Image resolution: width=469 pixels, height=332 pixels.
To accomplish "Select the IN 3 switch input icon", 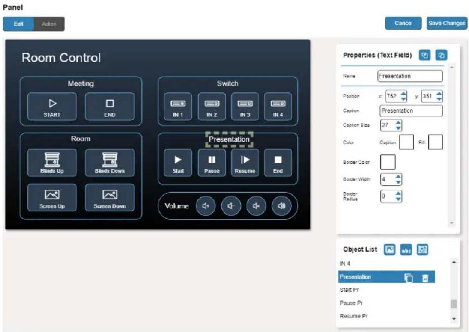I will coord(245,107).
